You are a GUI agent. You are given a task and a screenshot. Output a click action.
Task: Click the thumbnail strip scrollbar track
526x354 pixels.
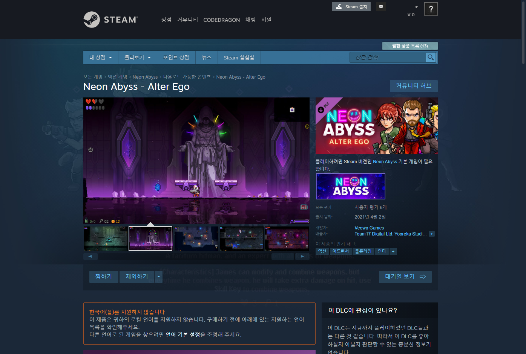(196, 256)
